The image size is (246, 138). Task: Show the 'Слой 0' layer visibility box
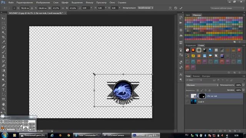pos(187,102)
